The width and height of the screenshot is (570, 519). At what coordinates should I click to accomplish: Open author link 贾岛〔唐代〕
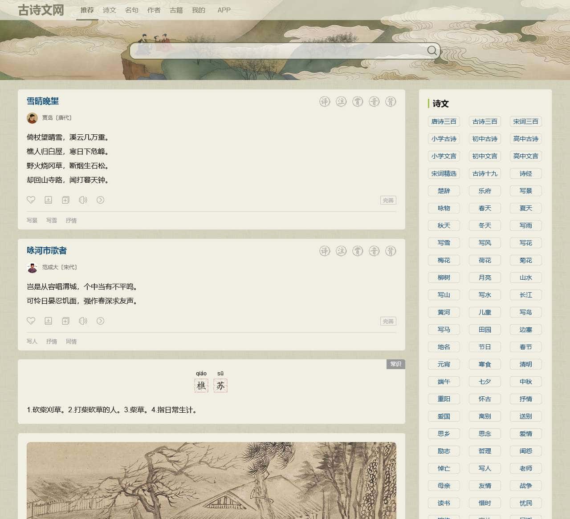tap(57, 118)
